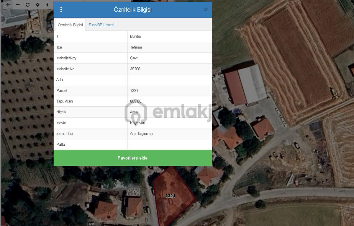Click the Öznitelik Bilgisi dialog title bar

click(133, 10)
